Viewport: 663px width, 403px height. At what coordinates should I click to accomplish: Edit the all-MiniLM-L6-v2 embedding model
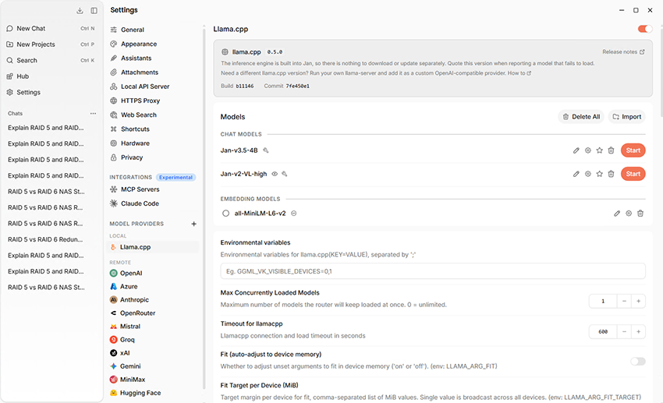[x=617, y=214]
